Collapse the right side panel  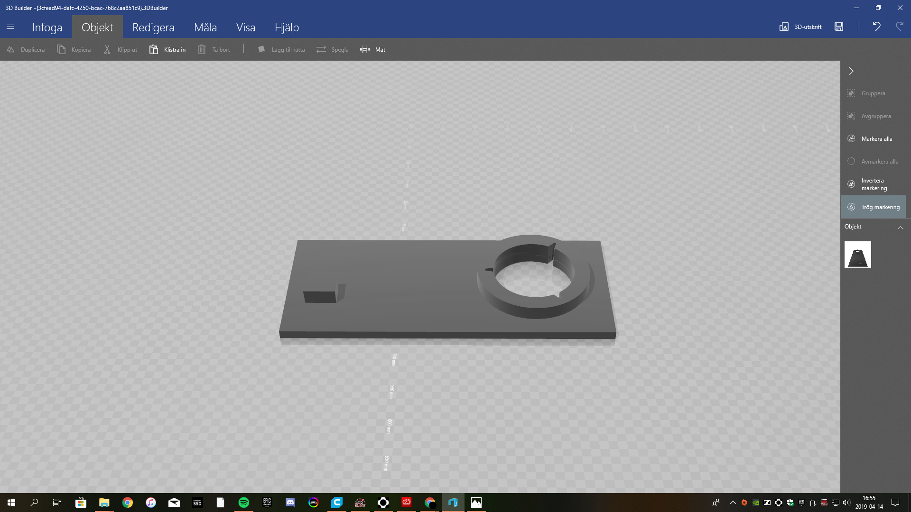tap(851, 71)
